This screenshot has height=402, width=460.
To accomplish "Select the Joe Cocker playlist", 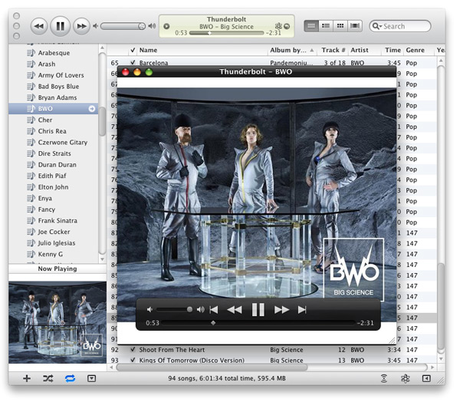I will [x=54, y=232].
